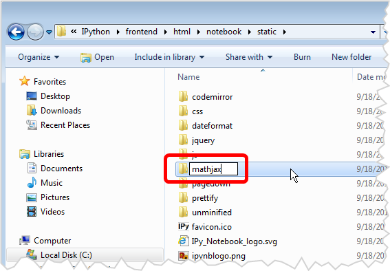Select the codemirror folder

click(x=212, y=97)
